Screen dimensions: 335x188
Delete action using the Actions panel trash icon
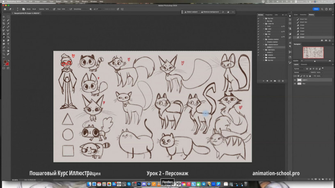[x=283, y=81]
